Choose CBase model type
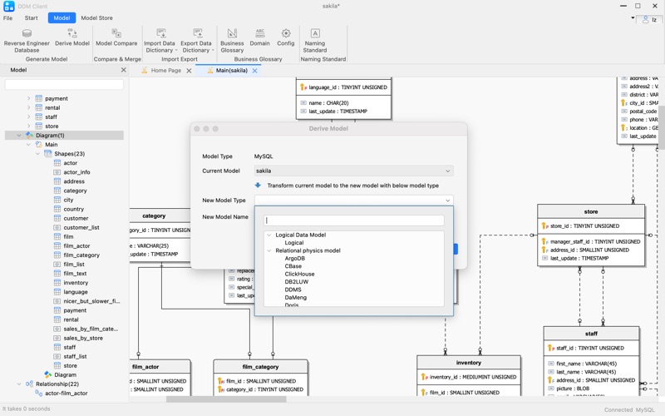 (293, 266)
